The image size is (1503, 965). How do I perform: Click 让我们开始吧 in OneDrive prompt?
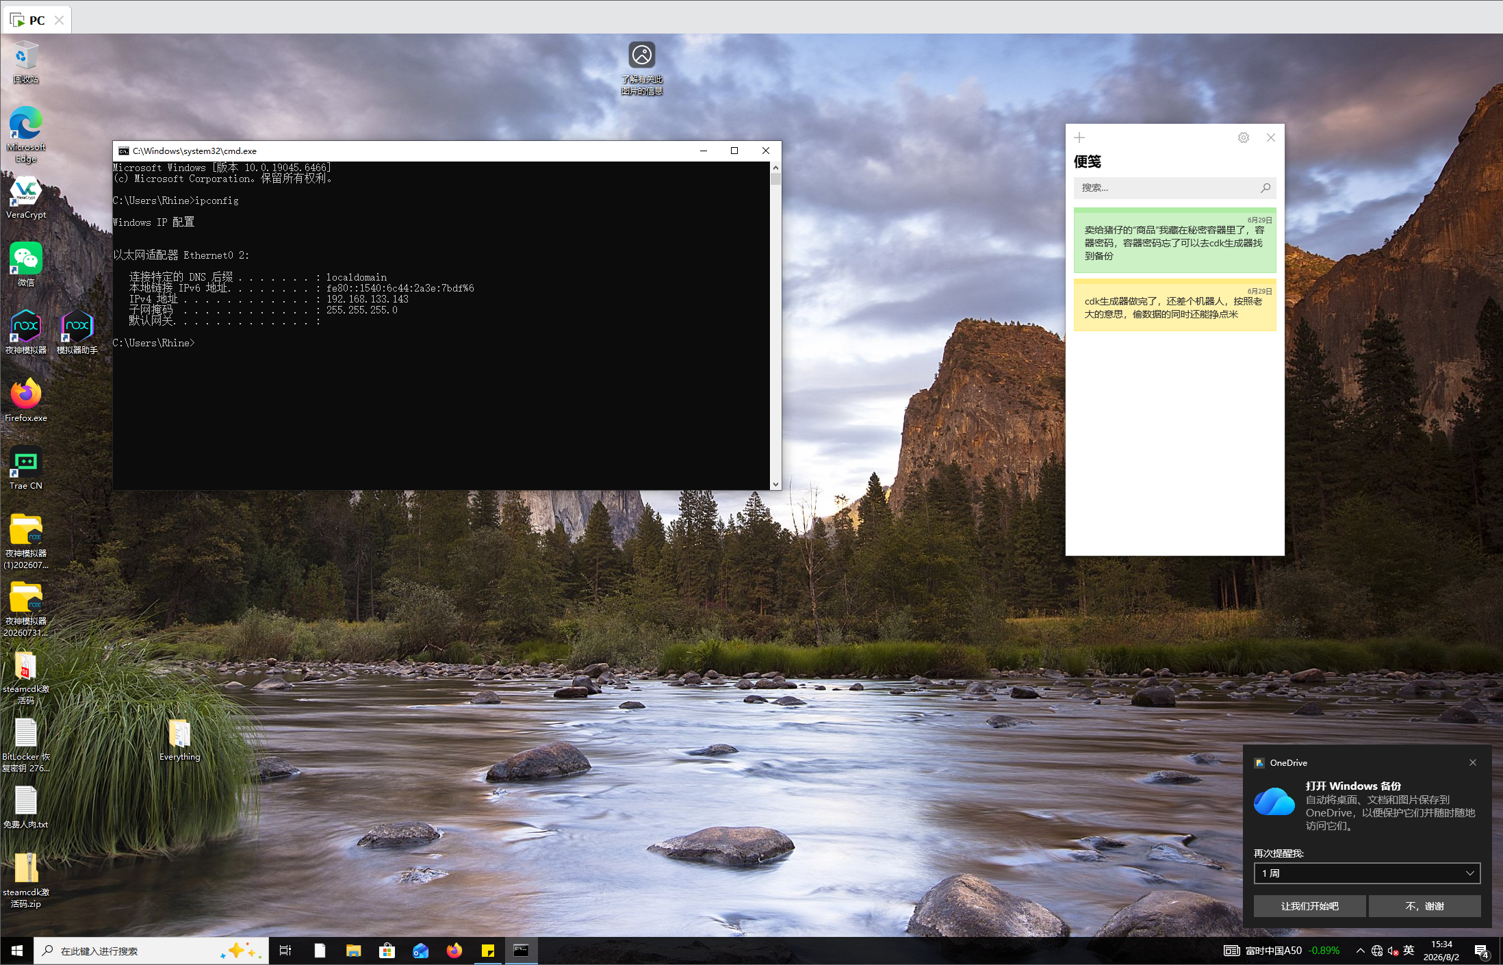1309,906
